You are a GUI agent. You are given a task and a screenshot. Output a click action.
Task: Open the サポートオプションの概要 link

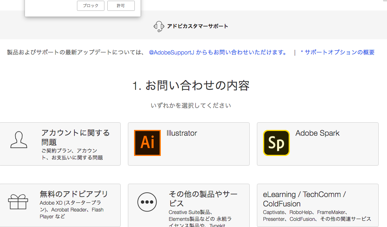[x=339, y=52]
